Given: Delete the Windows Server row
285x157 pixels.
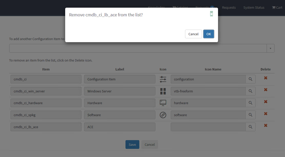Looking at the screenshot, I should coord(266,90).
